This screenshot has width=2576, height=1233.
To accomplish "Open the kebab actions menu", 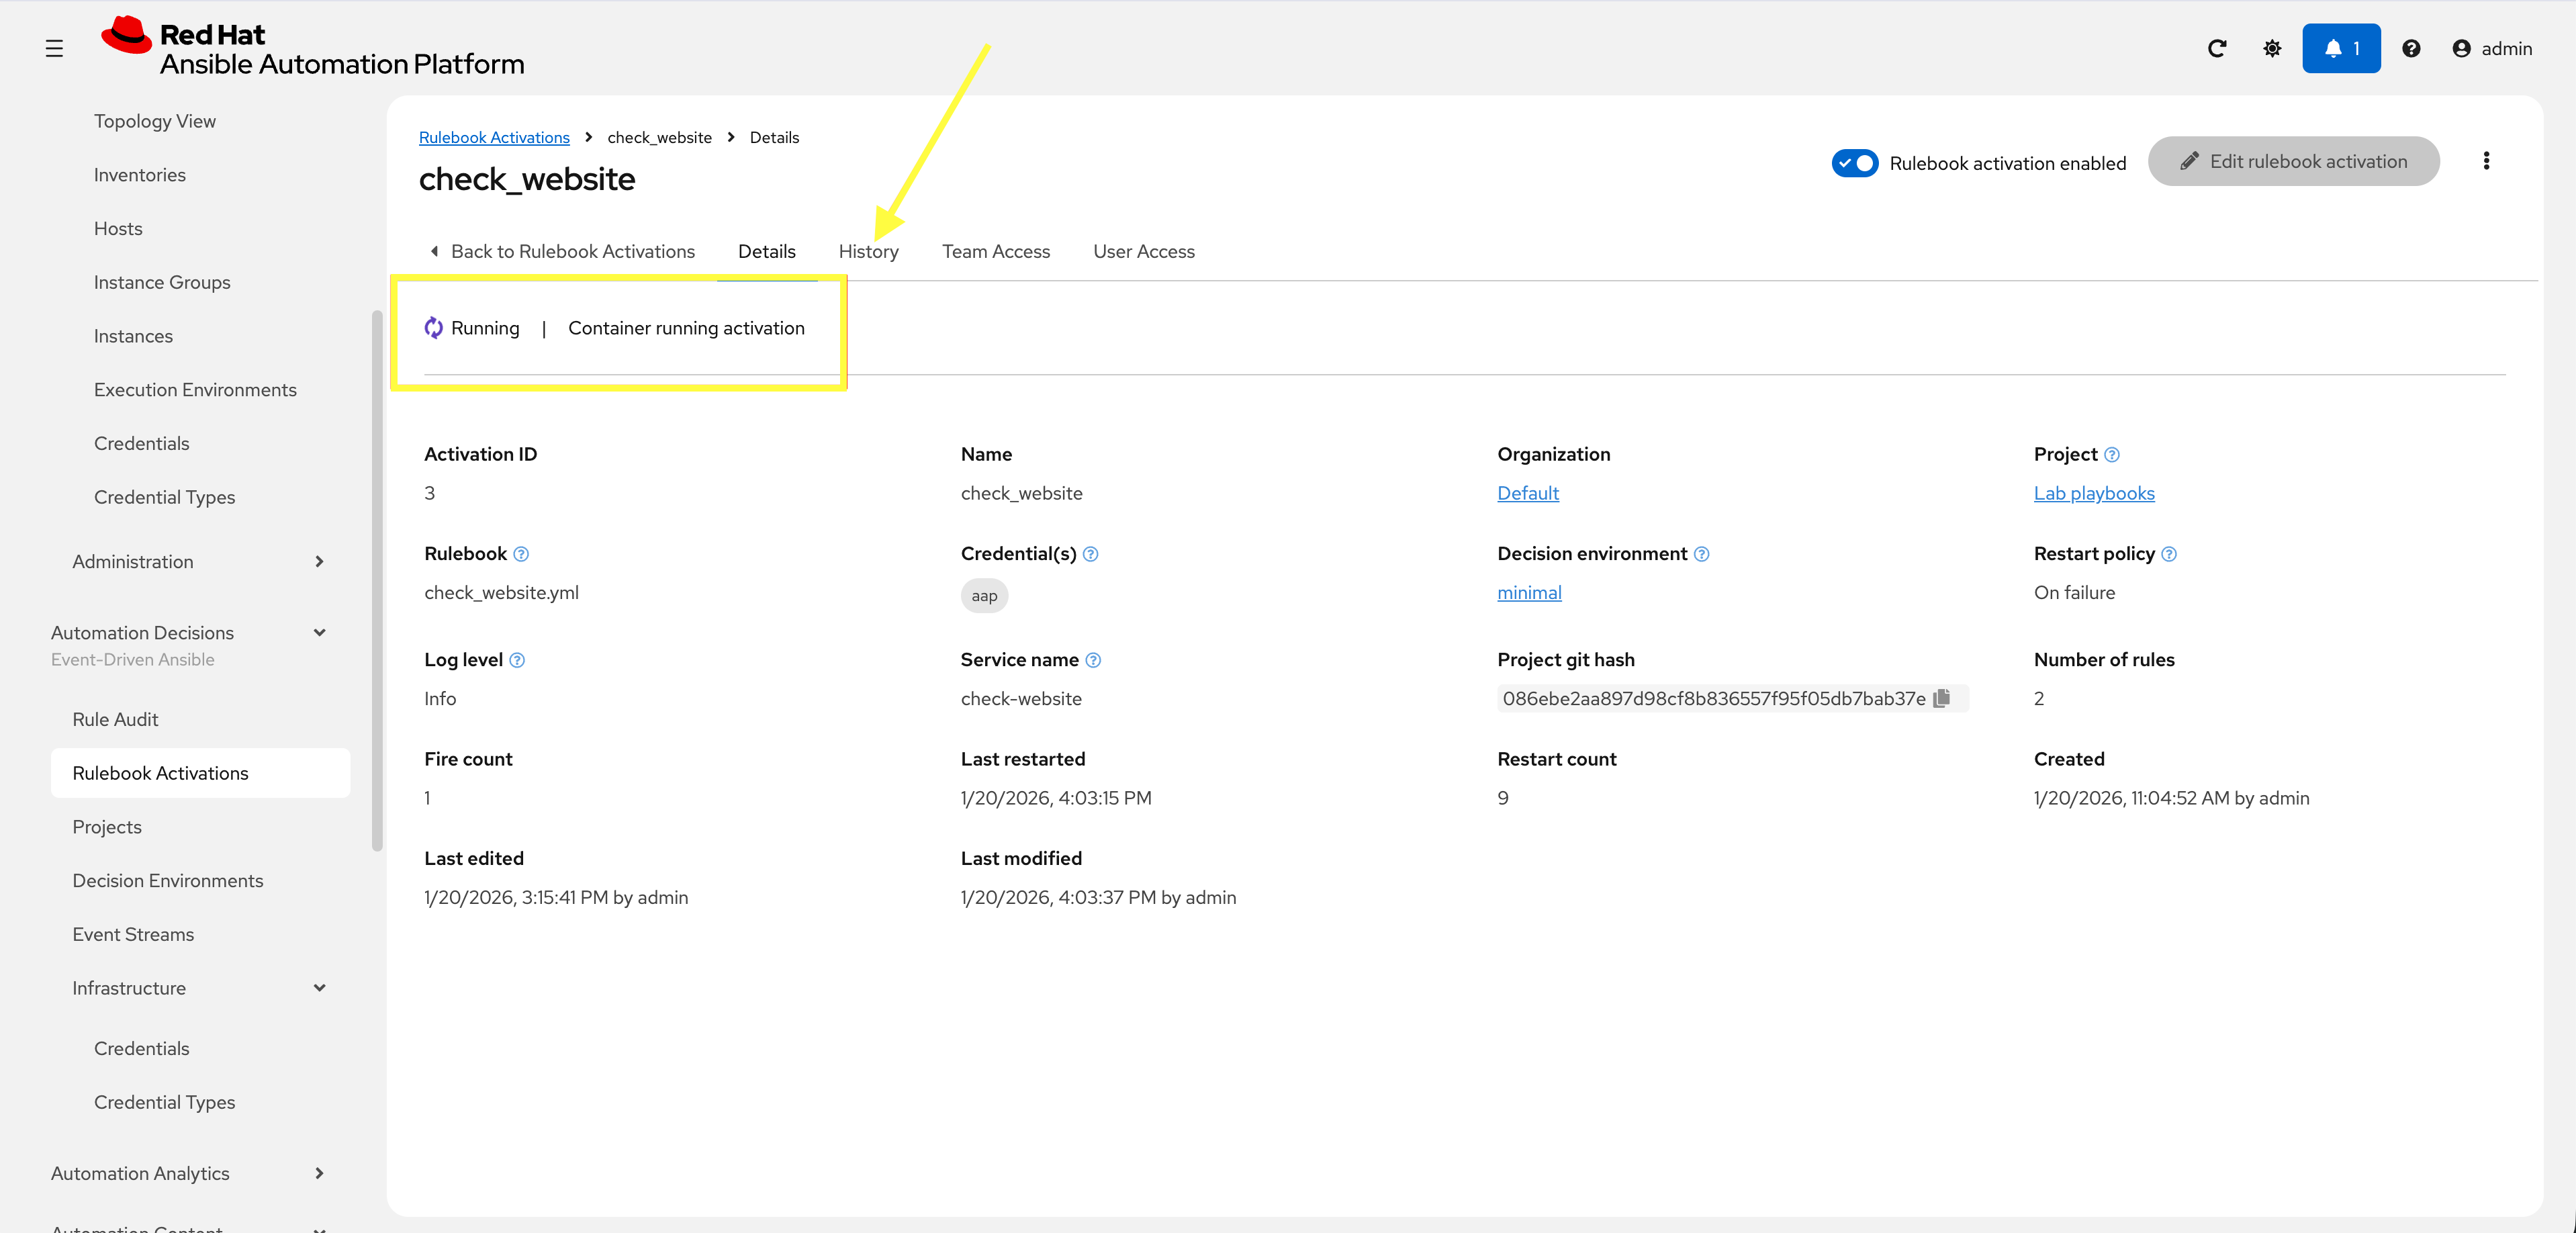I will click(2486, 161).
